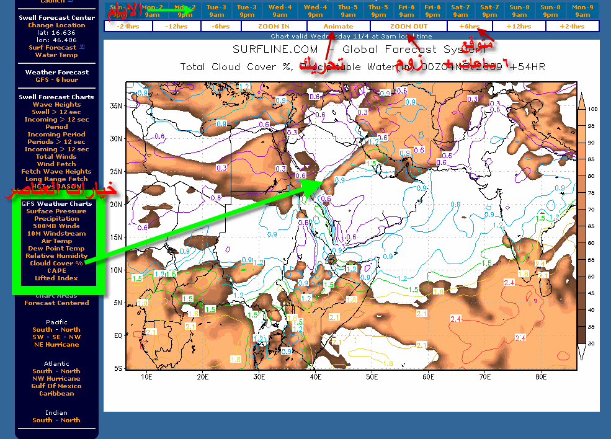Select the Tue-3 9pm forecast tab
The width and height of the screenshot is (611, 439).
[247, 11]
